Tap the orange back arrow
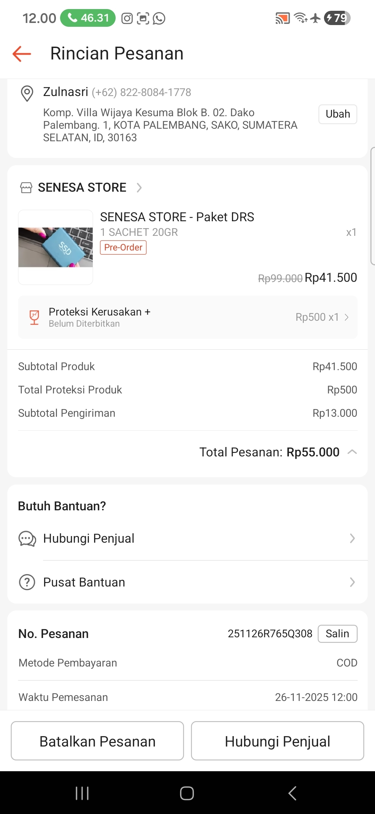The width and height of the screenshot is (375, 814). pyautogui.click(x=22, y=54)
